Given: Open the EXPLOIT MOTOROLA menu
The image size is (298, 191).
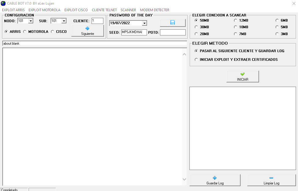Looking at the screenshot, I should pos(44,10).
